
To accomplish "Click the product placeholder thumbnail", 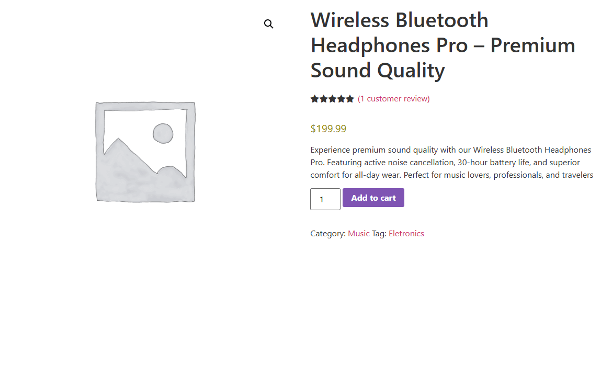I will coord(145,151).
